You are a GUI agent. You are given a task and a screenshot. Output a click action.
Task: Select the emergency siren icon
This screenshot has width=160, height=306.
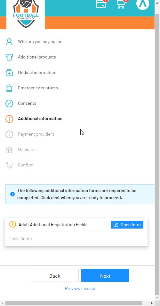tap(9, 88)
